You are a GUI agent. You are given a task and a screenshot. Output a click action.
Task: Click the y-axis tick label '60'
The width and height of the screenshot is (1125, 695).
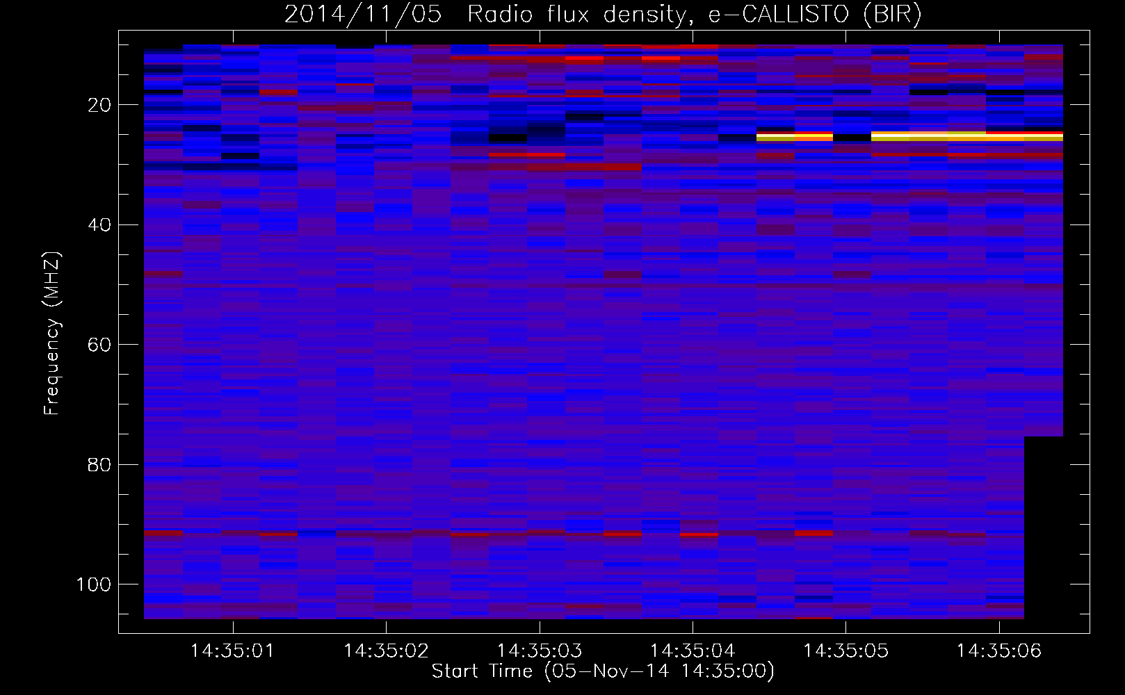100,345
